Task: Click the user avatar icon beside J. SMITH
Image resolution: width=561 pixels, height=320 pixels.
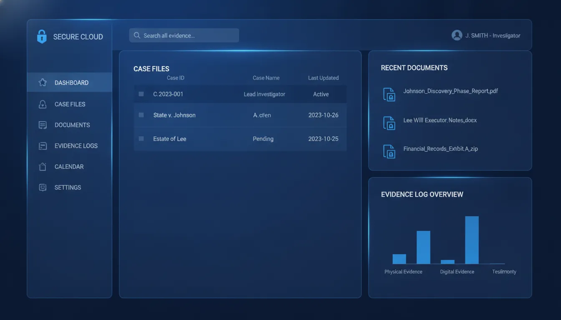Action: point(457,35)
